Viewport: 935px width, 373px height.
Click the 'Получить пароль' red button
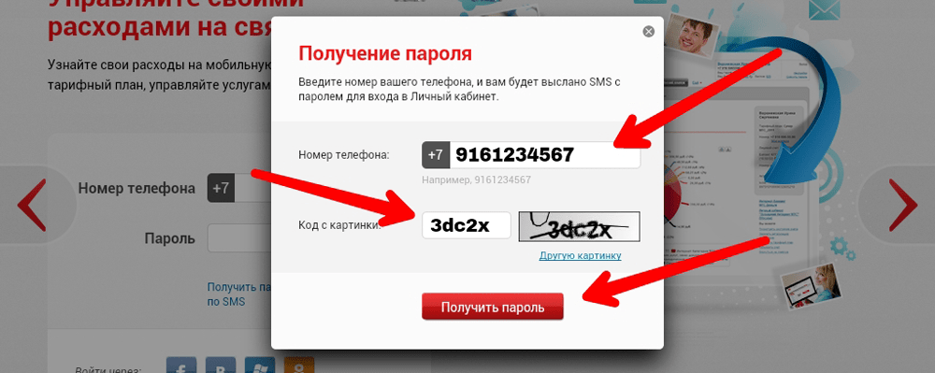point(493,307)
